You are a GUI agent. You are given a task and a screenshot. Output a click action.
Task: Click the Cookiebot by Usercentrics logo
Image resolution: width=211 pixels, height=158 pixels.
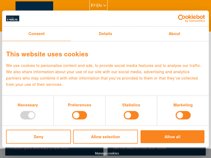tap(191, 18)
